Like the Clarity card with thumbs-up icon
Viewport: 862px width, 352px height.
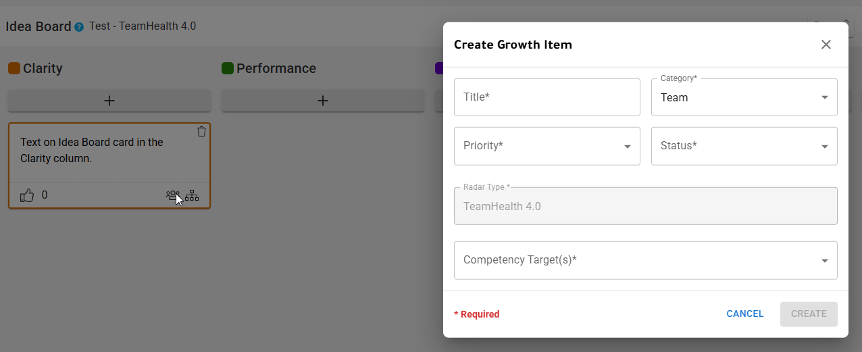coord(27,195)
